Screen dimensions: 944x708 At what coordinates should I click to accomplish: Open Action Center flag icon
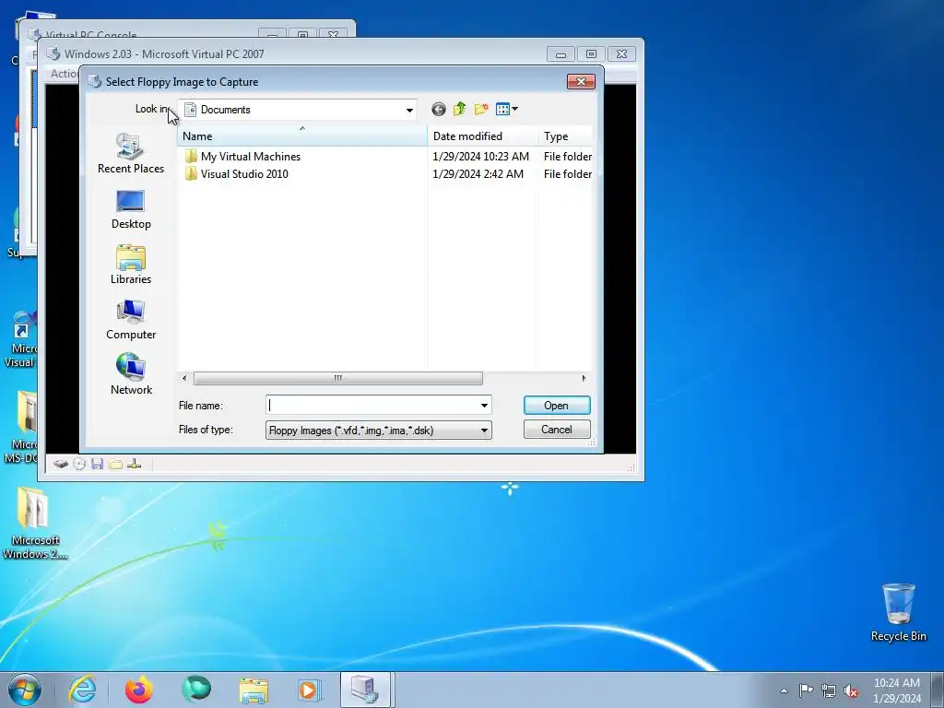click(806, 690)
